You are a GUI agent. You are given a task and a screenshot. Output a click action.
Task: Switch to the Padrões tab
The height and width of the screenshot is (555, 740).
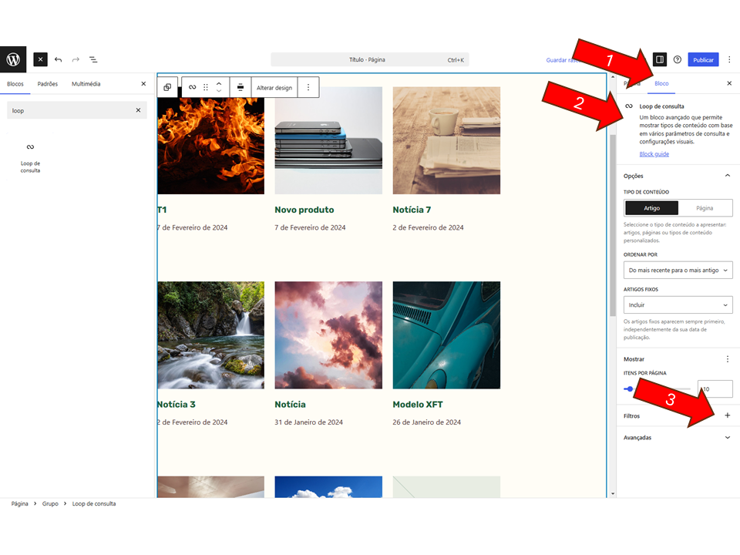[x=48, y=84]
